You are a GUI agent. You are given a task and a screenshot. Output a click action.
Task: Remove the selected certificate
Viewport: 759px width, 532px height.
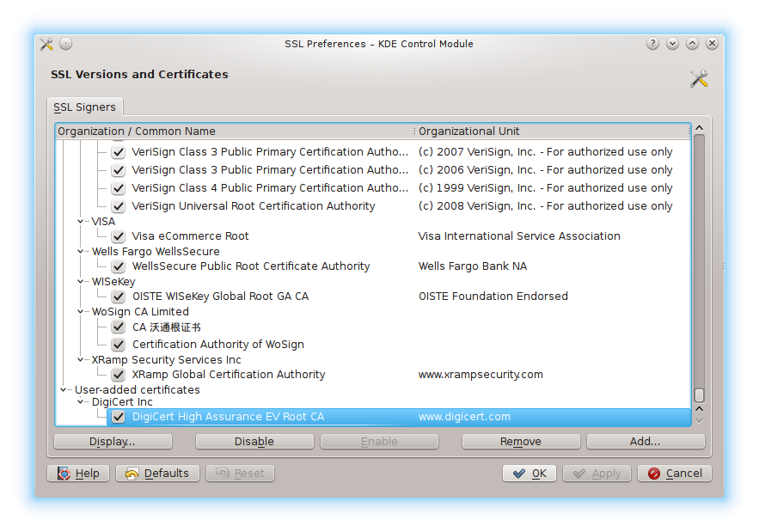521,442
